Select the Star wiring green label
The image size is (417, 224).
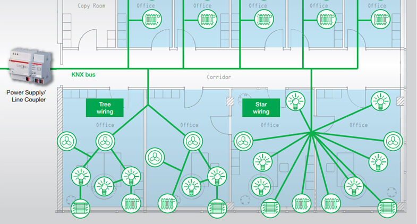point(261,108)
